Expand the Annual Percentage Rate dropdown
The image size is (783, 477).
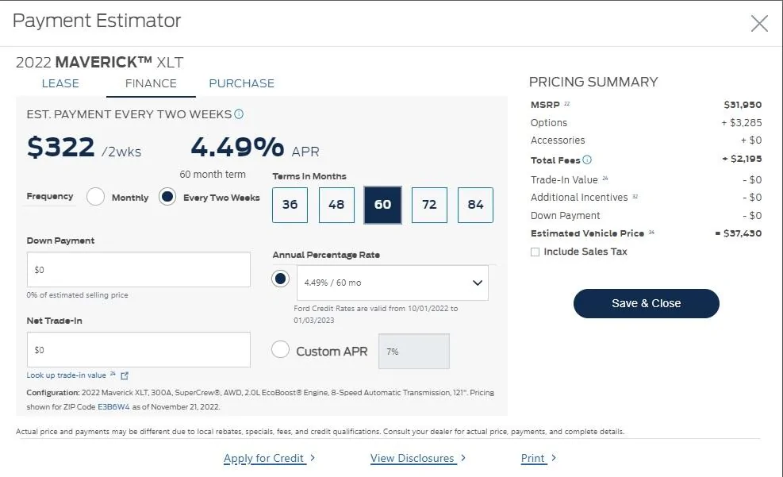click(393, 283)
